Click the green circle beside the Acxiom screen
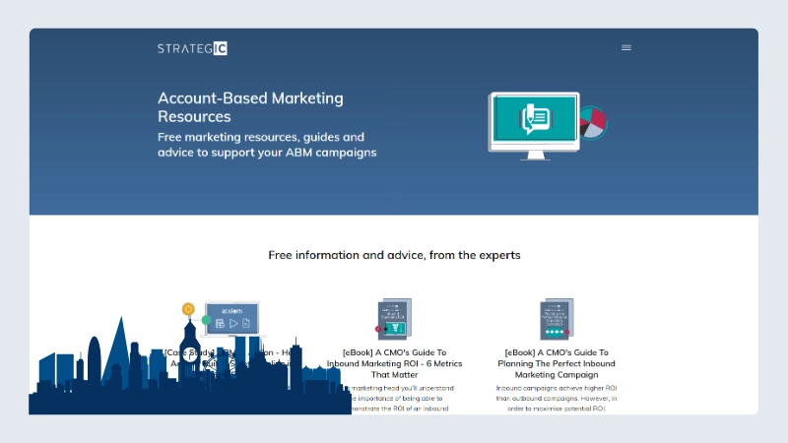The image size is (788, 443). [206, 320]
